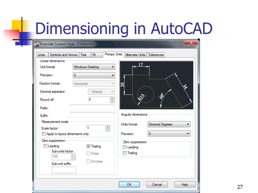Decrease Round off with down arrow
Screen dimensions: 258x193
[112, 101]
